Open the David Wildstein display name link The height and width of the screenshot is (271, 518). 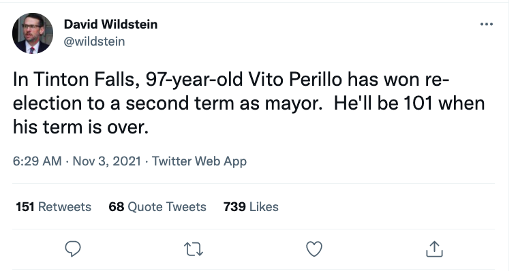[x=110, y=24]
